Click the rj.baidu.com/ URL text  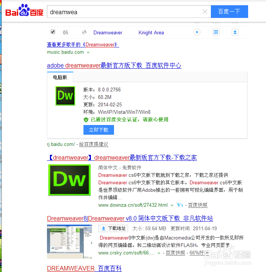coord(61,144)
